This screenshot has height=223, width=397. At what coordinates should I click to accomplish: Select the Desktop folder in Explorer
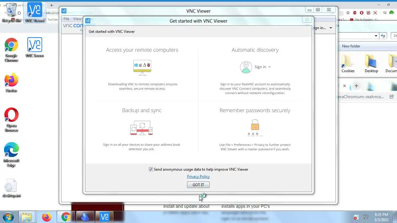(371, 64)
